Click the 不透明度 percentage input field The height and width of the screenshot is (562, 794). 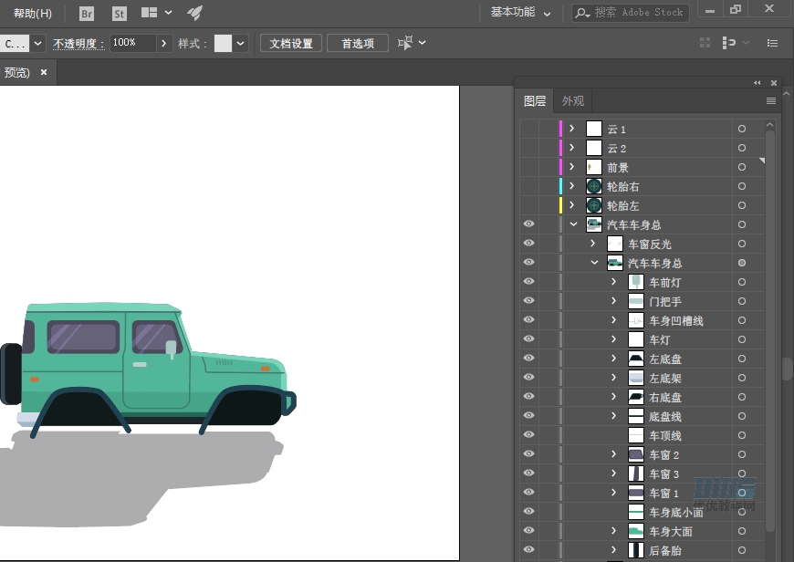[133, 43]
